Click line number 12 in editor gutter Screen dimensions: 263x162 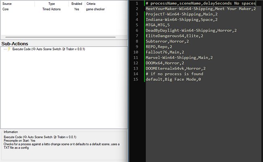[136, 63]
